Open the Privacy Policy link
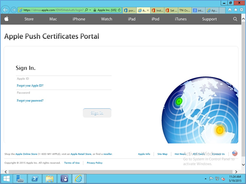This screenshot has width=246, height=184. click(95, 163)
